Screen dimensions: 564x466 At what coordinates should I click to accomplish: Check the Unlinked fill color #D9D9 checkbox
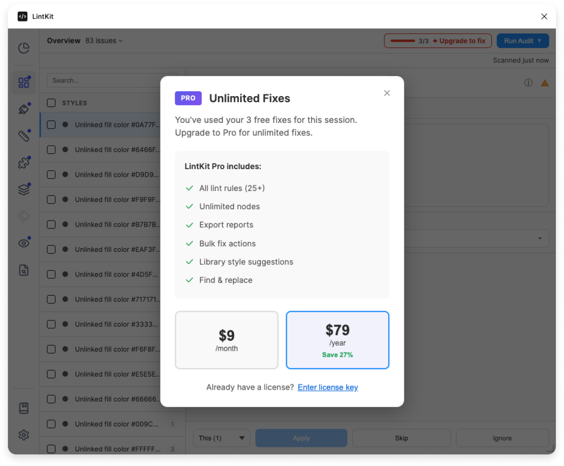tap(51, 175)
